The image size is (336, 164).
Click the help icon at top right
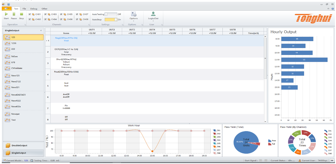[333, 9]
